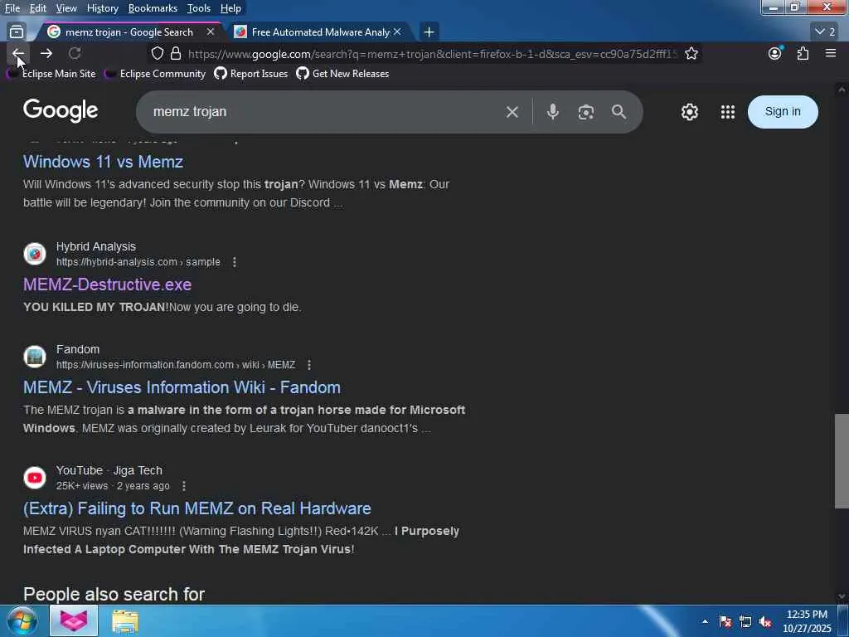
Task: Open more options for Hybrid Analysis result
Action: (x=235, y=262)
